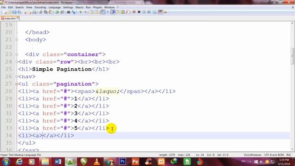The width and height of the screenshot is (295, 166).
Task: Open Firefox from the taskbar
Action: tap(200, 161)
